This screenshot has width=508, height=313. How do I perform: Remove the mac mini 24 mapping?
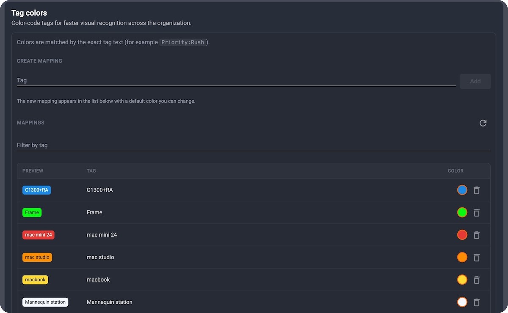pos(477,235)
